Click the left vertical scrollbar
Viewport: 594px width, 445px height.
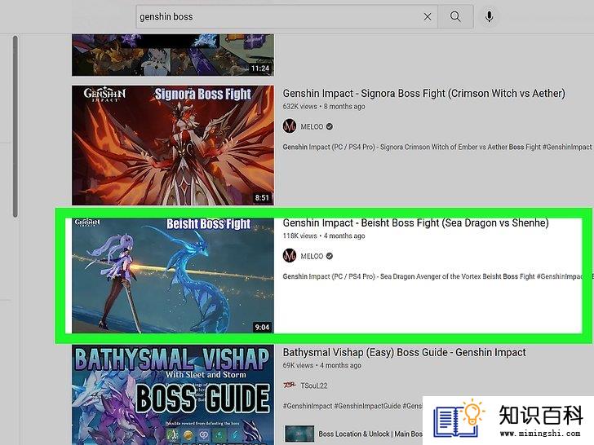click(16, 126)
